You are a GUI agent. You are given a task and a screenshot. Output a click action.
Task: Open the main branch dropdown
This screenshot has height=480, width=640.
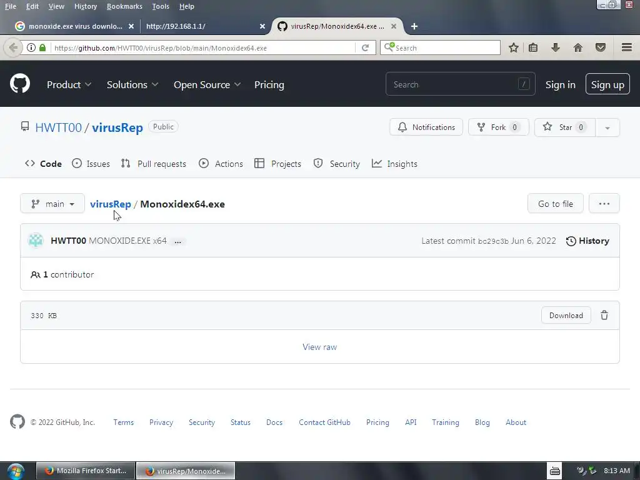point(52,203)
